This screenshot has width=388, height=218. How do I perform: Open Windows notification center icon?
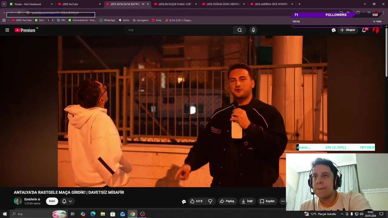click(381, 214)
